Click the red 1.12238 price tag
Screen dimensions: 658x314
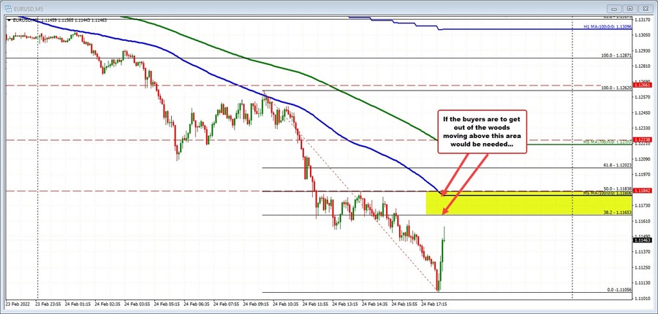click(x=643, y=139)
